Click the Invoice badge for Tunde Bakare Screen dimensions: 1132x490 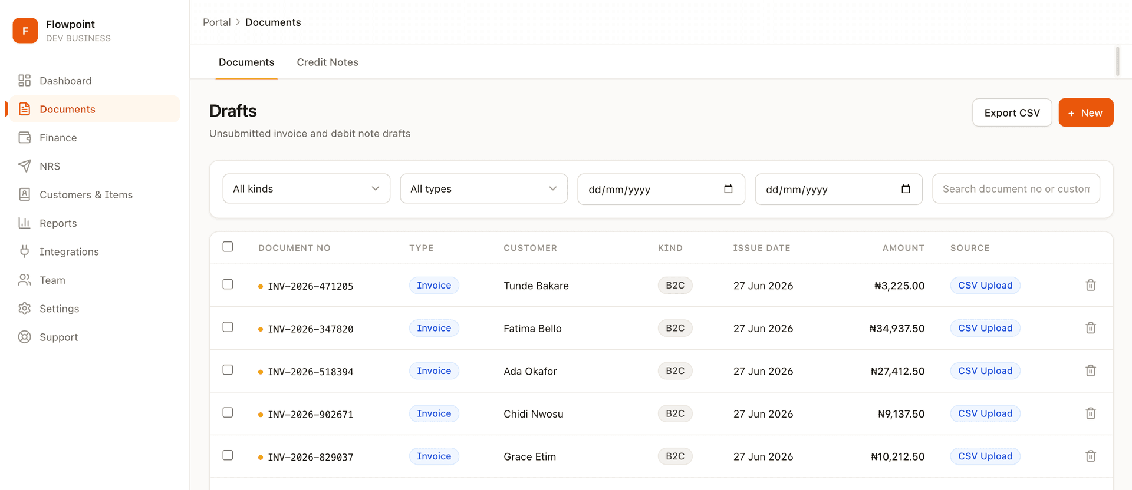[434, 285]
